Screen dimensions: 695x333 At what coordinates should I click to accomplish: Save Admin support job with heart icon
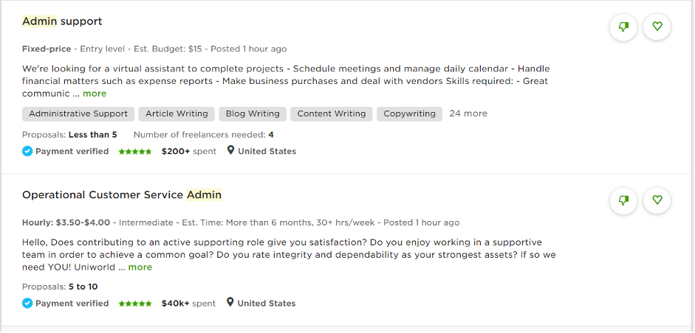click(657, 27)
